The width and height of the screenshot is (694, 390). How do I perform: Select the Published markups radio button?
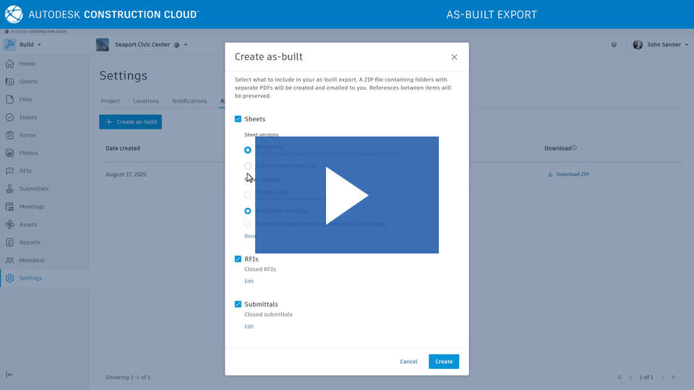point(248,211)
